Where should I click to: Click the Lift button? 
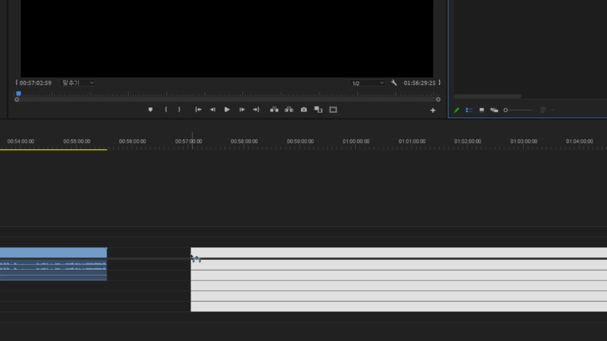[274, 110]
